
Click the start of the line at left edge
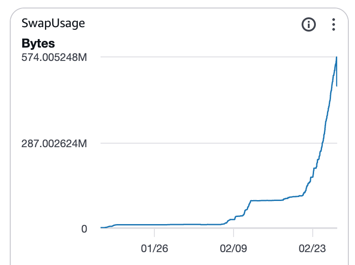tap(102, 228)
